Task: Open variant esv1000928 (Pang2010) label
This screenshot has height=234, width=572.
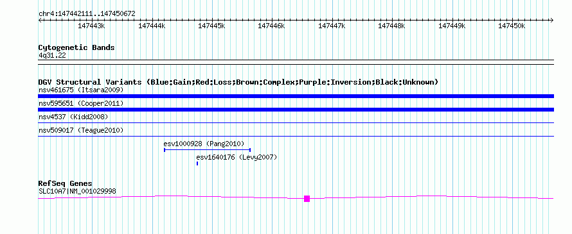Action: 204,144
